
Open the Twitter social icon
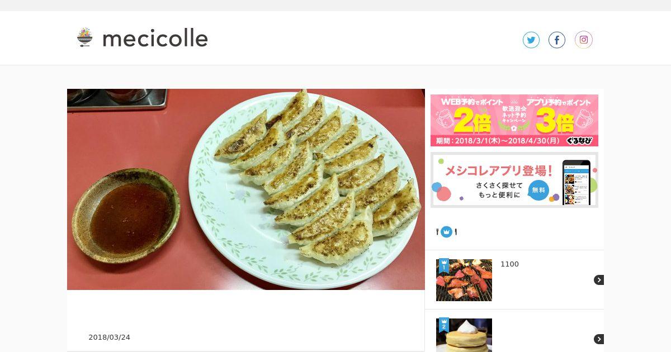point(531,40)
